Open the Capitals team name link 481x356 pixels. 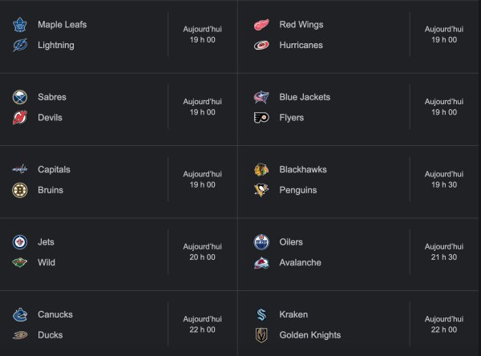click(x=54, y=170)
